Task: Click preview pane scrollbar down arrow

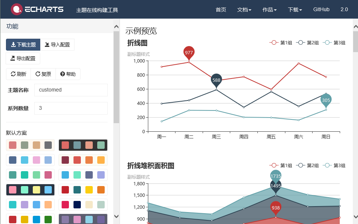Action: click(x=355, y=216)
